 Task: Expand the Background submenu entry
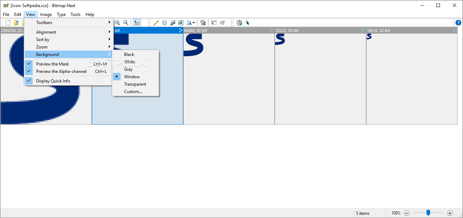tap(69, 54)
